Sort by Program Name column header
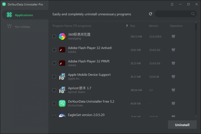The image size is (201, 134). [72, 26]
